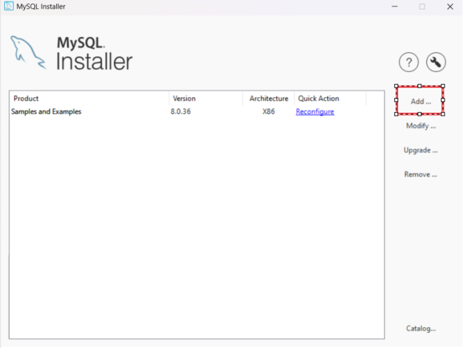Click the Architecture column header
463x348 pixels.
(268, 99)
